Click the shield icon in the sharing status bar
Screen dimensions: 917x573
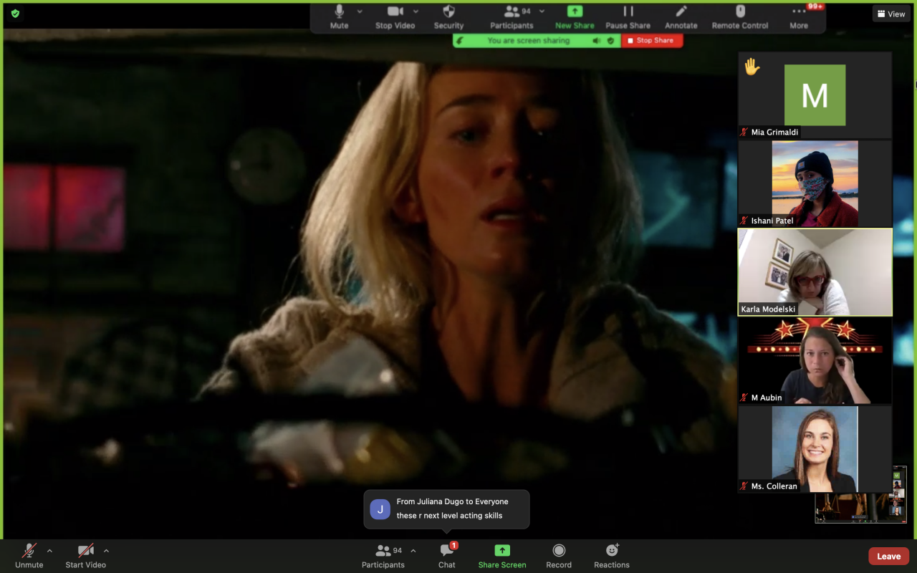coord(610,41)
